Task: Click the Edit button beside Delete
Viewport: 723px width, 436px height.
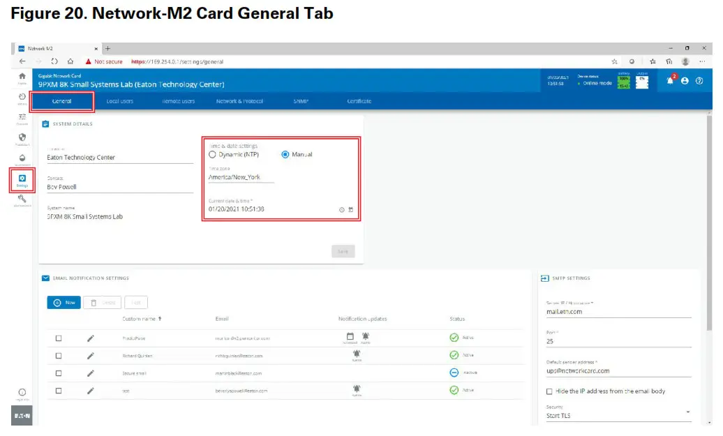Action: (x=136, y=303)
